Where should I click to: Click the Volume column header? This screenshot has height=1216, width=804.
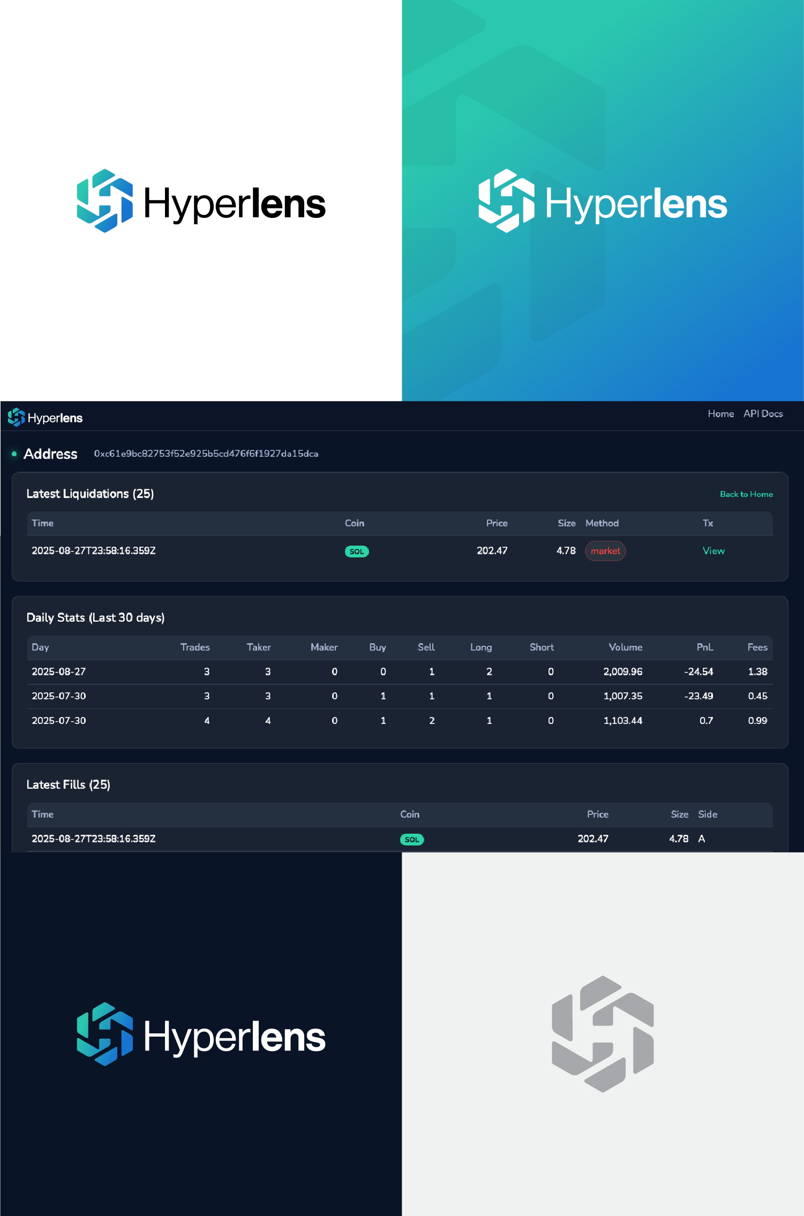[x=626, y=647]
